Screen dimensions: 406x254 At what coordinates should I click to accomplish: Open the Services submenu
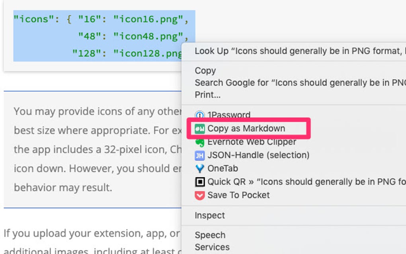(x=211, y=247)
